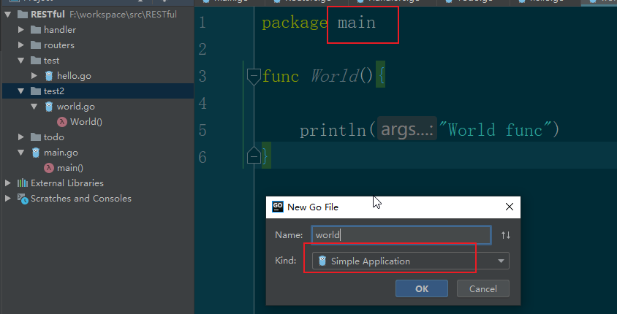Select main() function in tree

pos(70,168)
